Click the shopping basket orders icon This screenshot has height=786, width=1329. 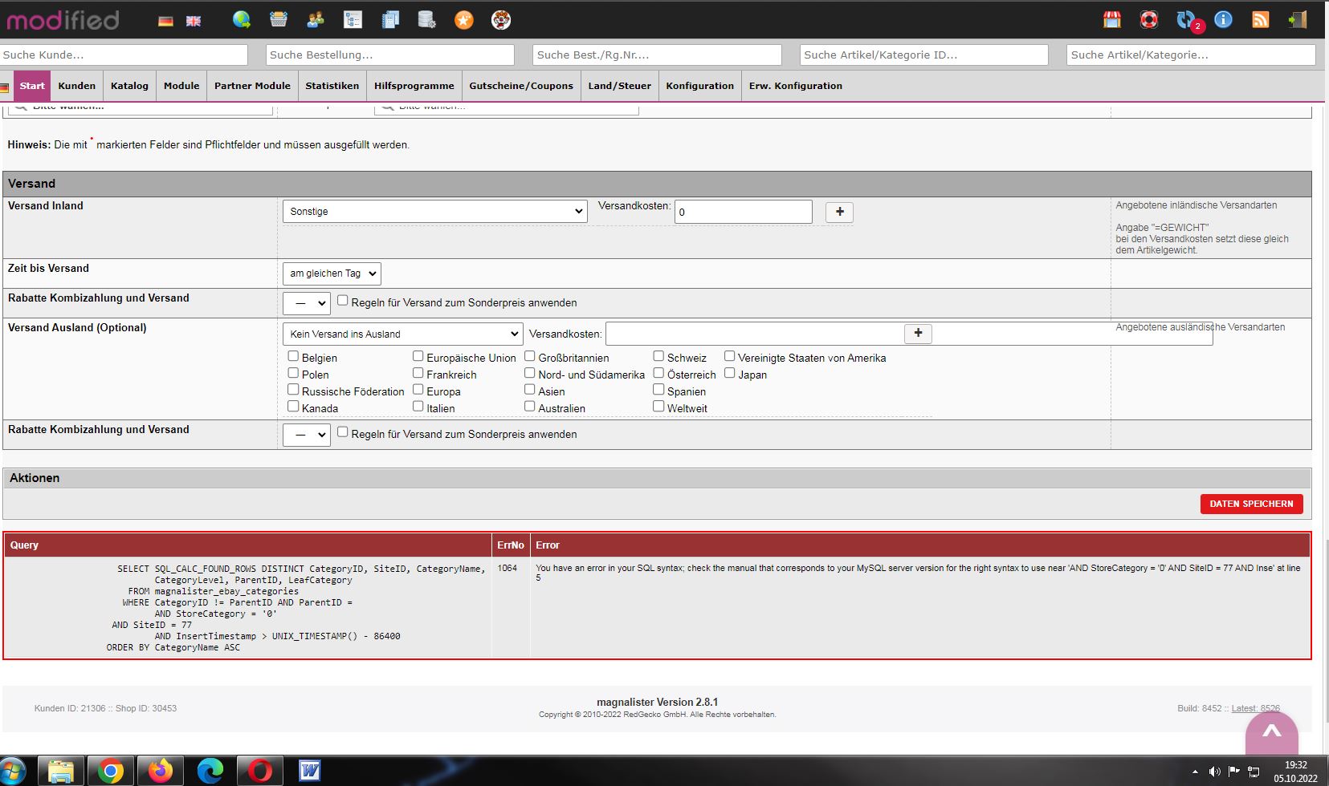point(279,20)
